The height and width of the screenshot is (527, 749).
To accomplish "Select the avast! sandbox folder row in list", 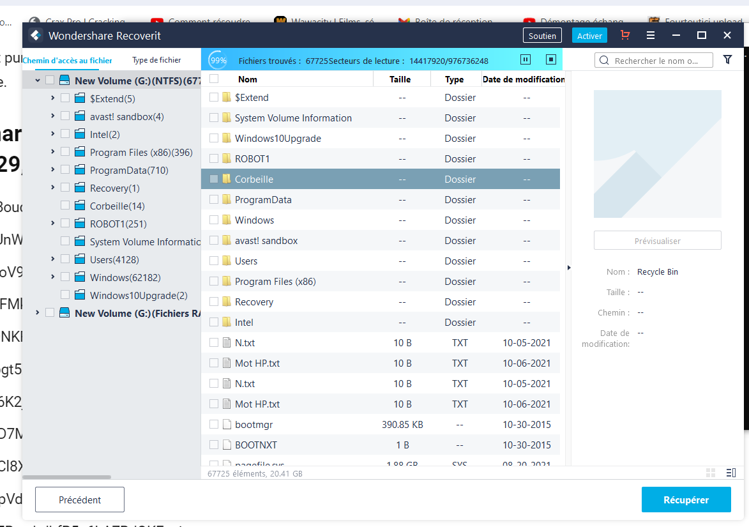I will pos(380,240).
